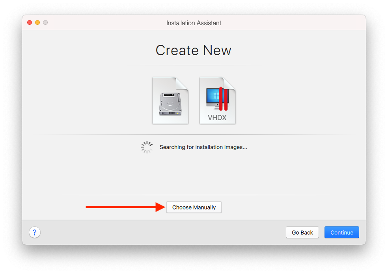
Task: Click the Windows logo on the iMac screen
Action: [x=213, y=96]
